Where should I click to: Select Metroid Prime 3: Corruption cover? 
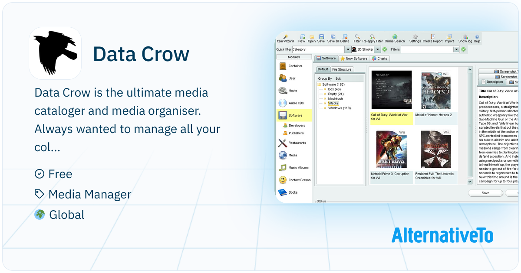click(x=392, y=149)
